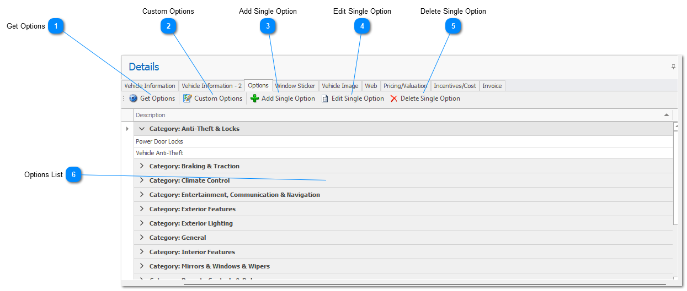Click the Details panel title

pos(144,67)
